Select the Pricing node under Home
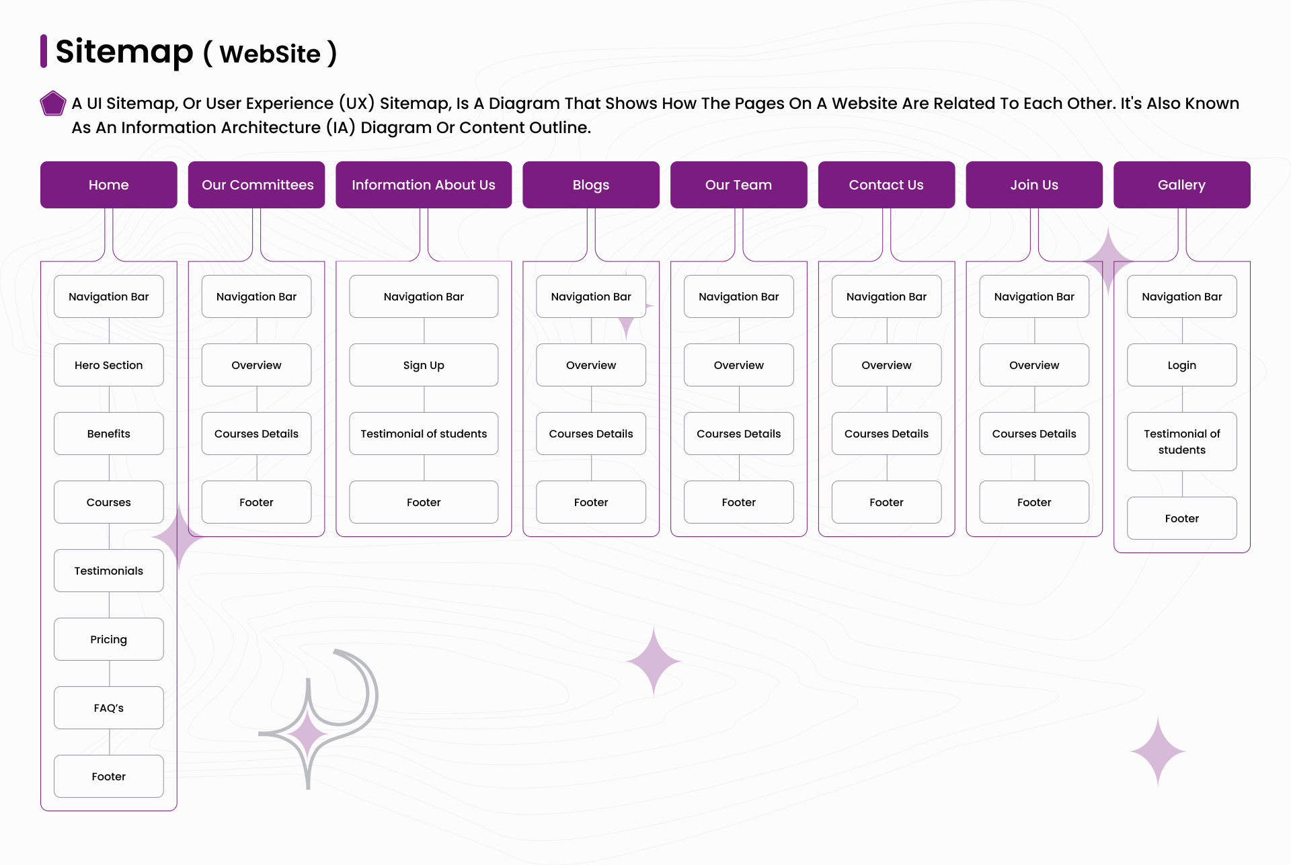 coord(108,639)
